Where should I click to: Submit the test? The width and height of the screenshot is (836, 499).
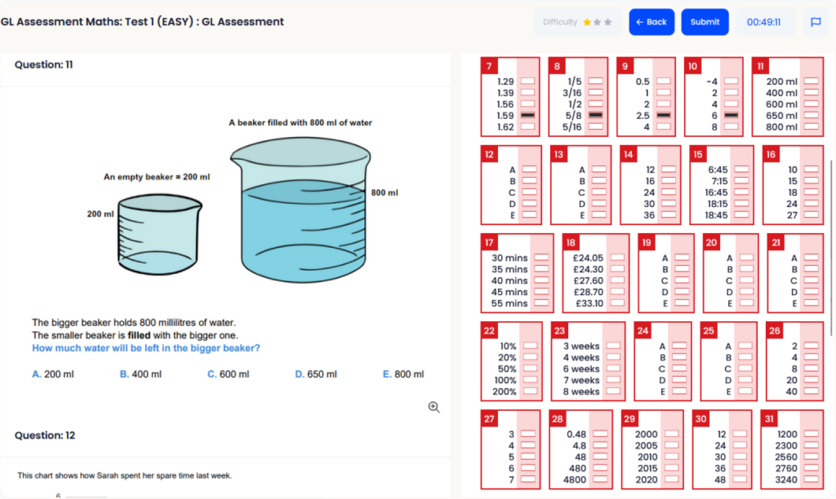[x=705, y=22]
